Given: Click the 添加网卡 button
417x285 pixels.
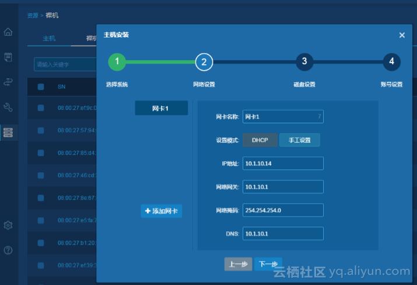Looking at the screenshot, I should click(162, 211).
